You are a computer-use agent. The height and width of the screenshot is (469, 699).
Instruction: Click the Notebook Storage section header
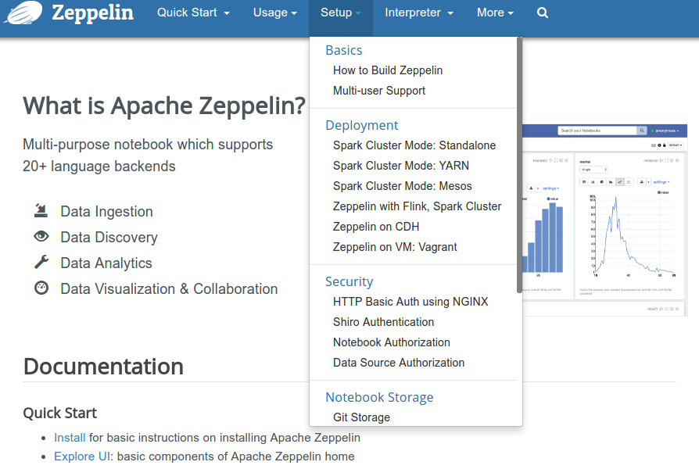379,397
